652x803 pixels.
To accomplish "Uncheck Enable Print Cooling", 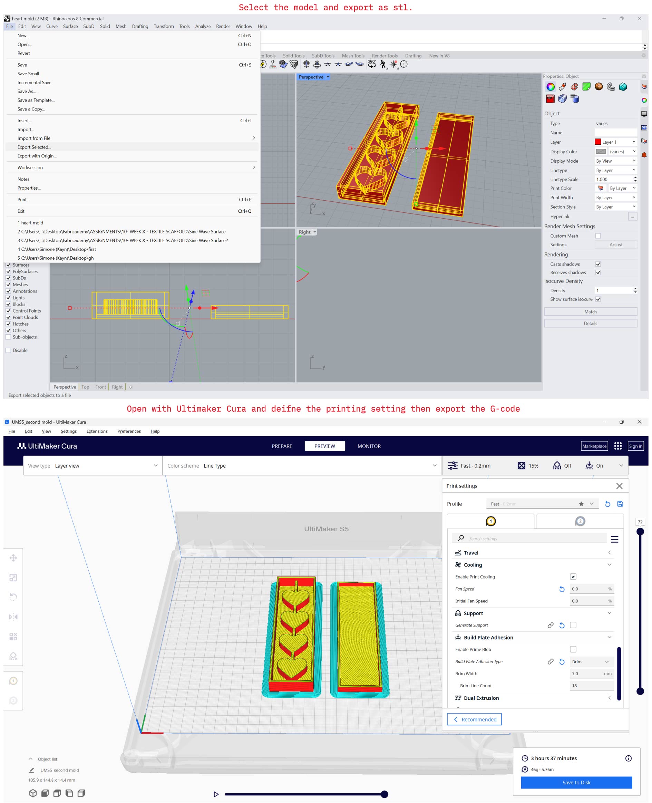I will 573,576.
